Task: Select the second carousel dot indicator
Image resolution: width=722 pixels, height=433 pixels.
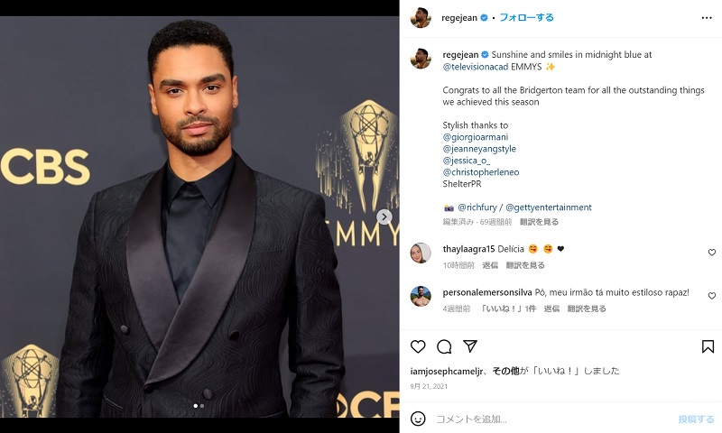Action: point(202,406)
